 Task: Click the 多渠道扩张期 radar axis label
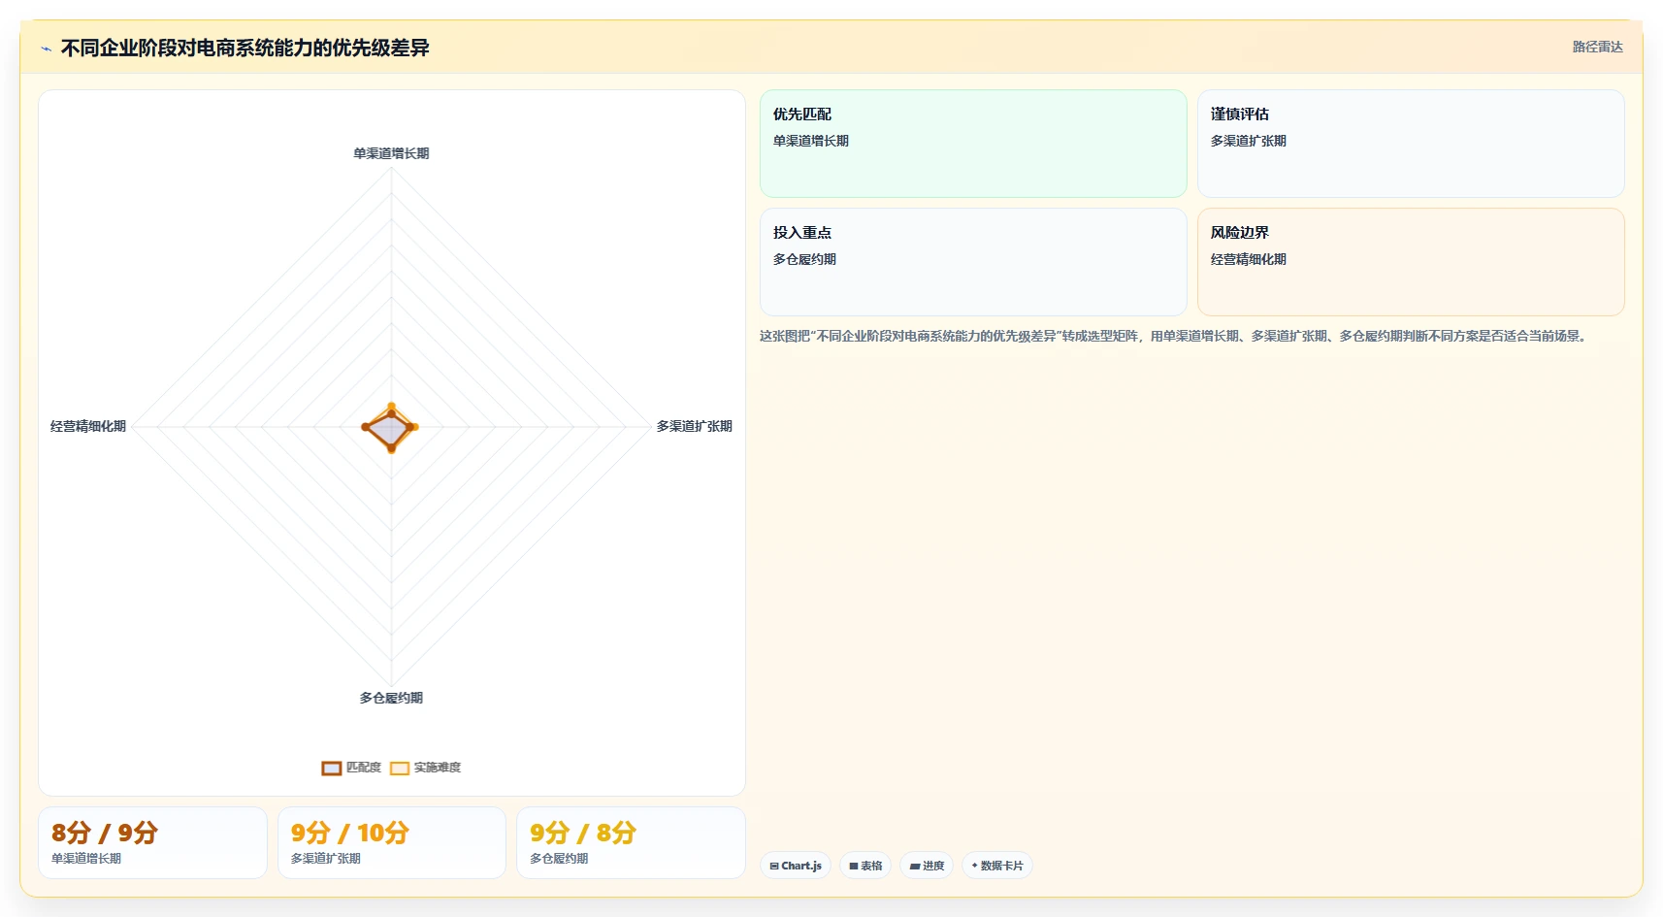(x=695, y=426)
